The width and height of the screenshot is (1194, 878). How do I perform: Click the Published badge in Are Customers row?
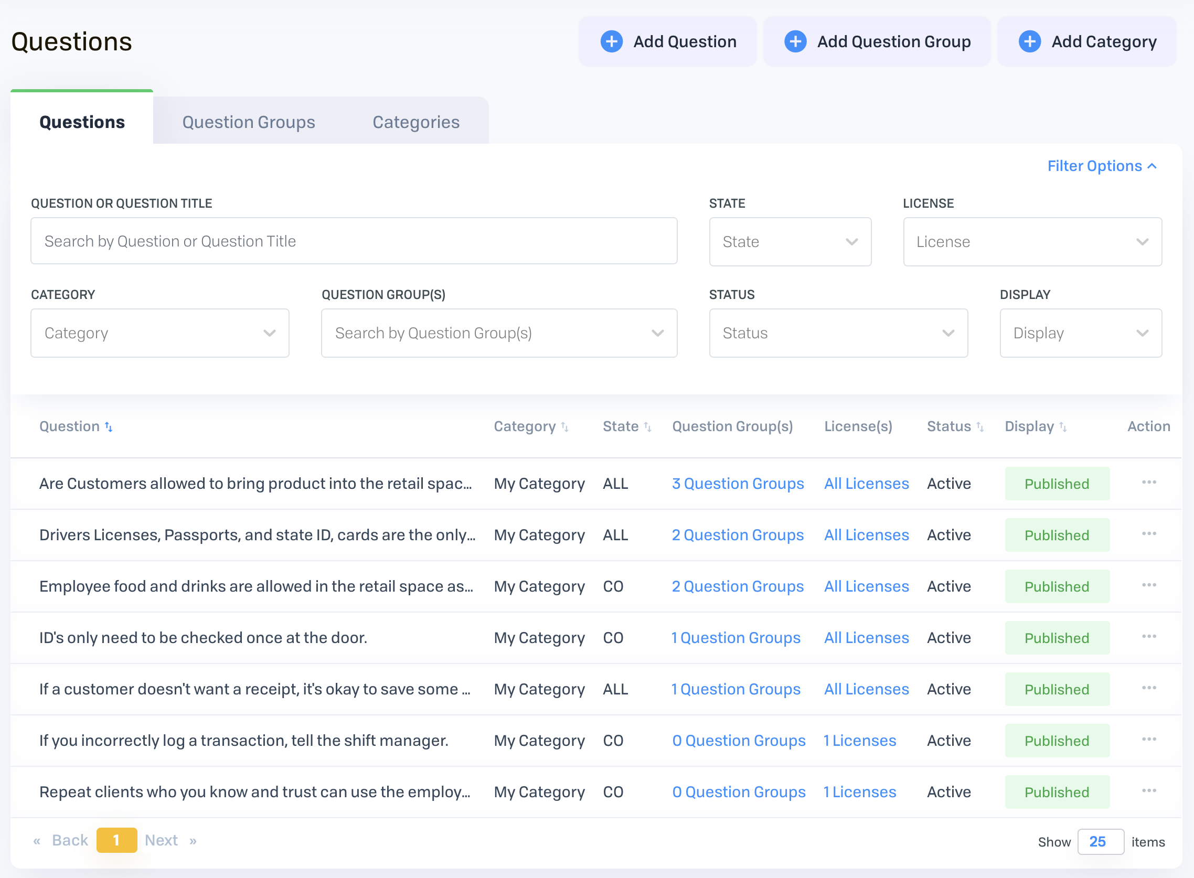point(1057,484)
